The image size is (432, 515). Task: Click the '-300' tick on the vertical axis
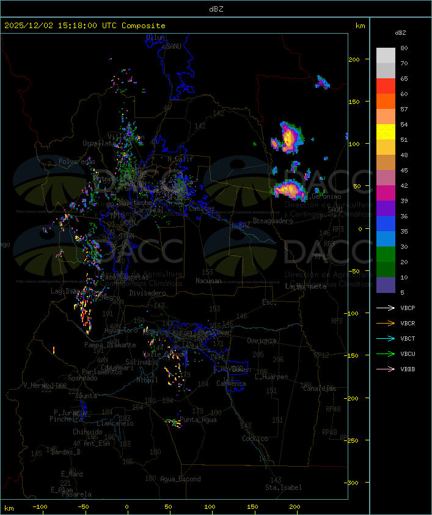353,483
